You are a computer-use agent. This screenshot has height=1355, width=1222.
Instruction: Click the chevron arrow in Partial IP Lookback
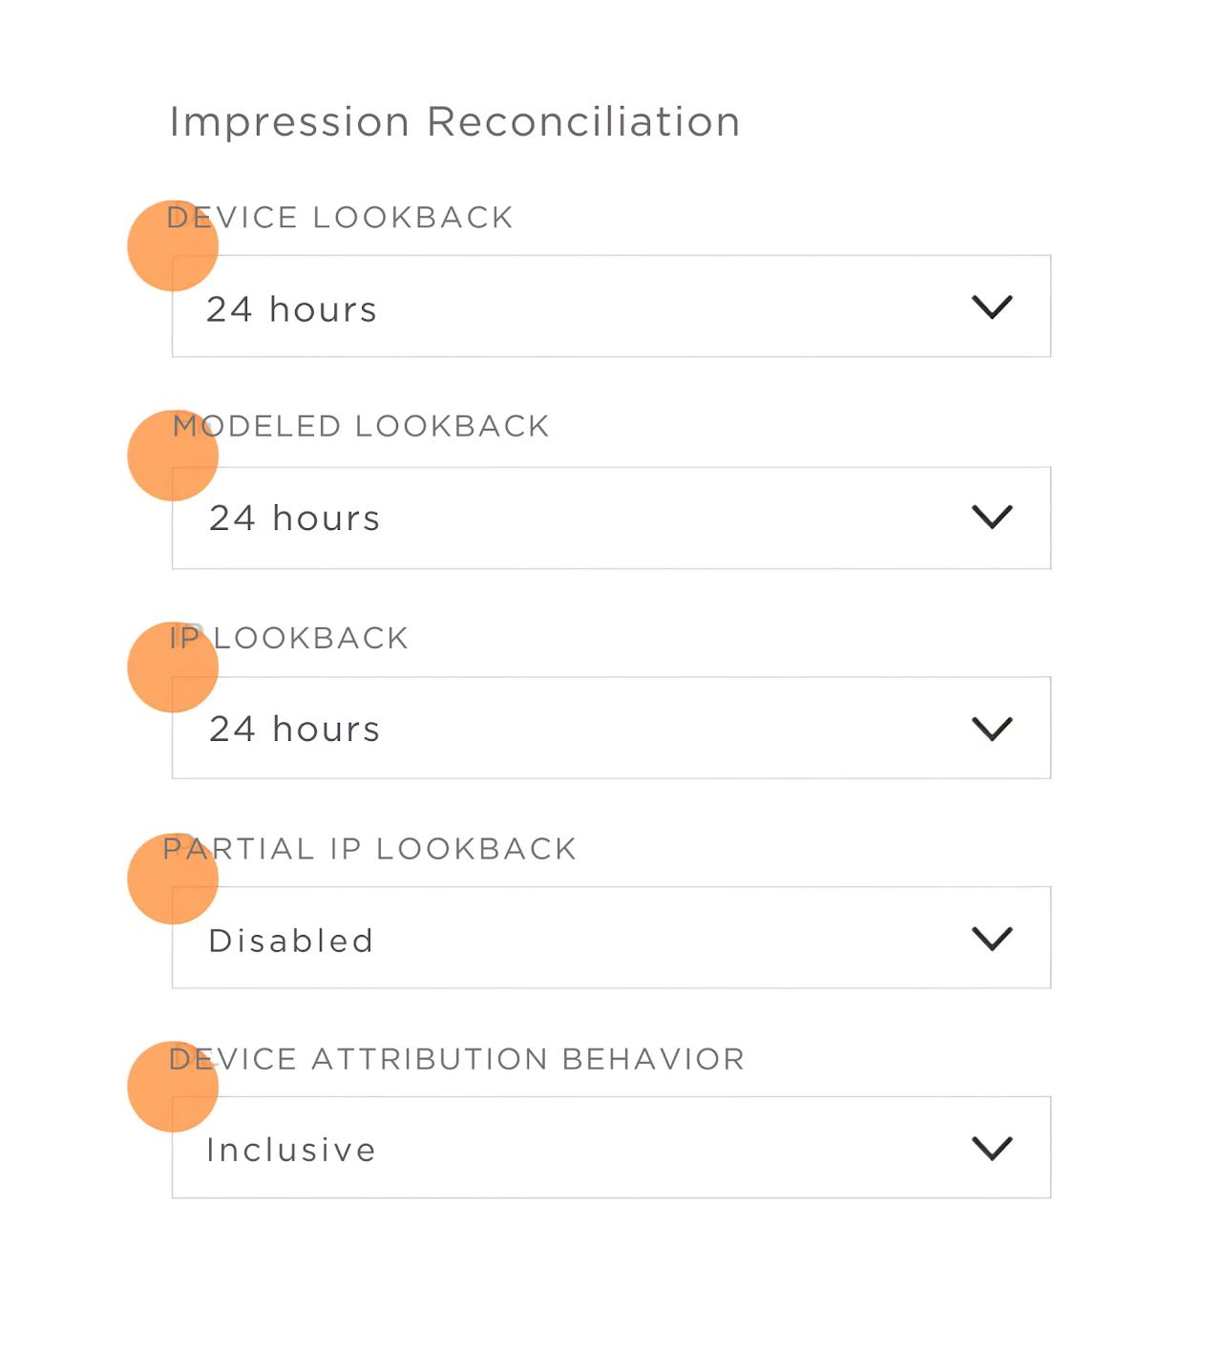point(992,939)
